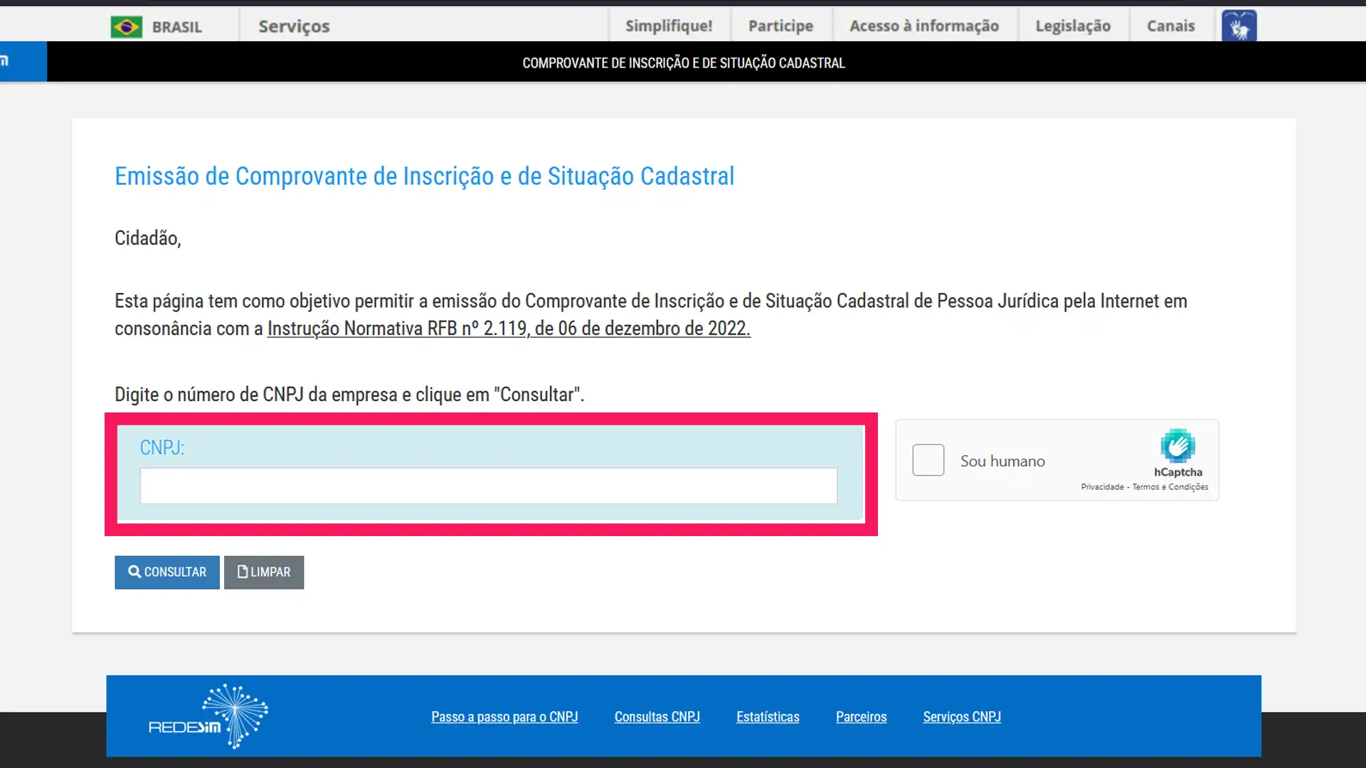
Task: Open the Participe menu item
Action: pos(780,26)
